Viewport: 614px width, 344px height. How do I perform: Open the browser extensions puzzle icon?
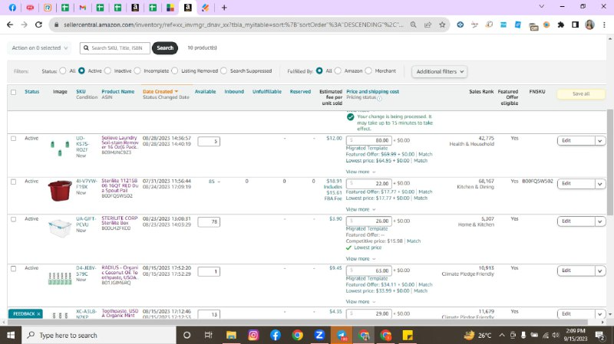click(561, 25)
